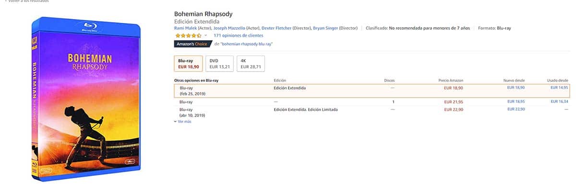The height and width of the screenshot is (196, 576).
Task: Open the new-from EUR 18,95 offer
Action: click(516, 102)
